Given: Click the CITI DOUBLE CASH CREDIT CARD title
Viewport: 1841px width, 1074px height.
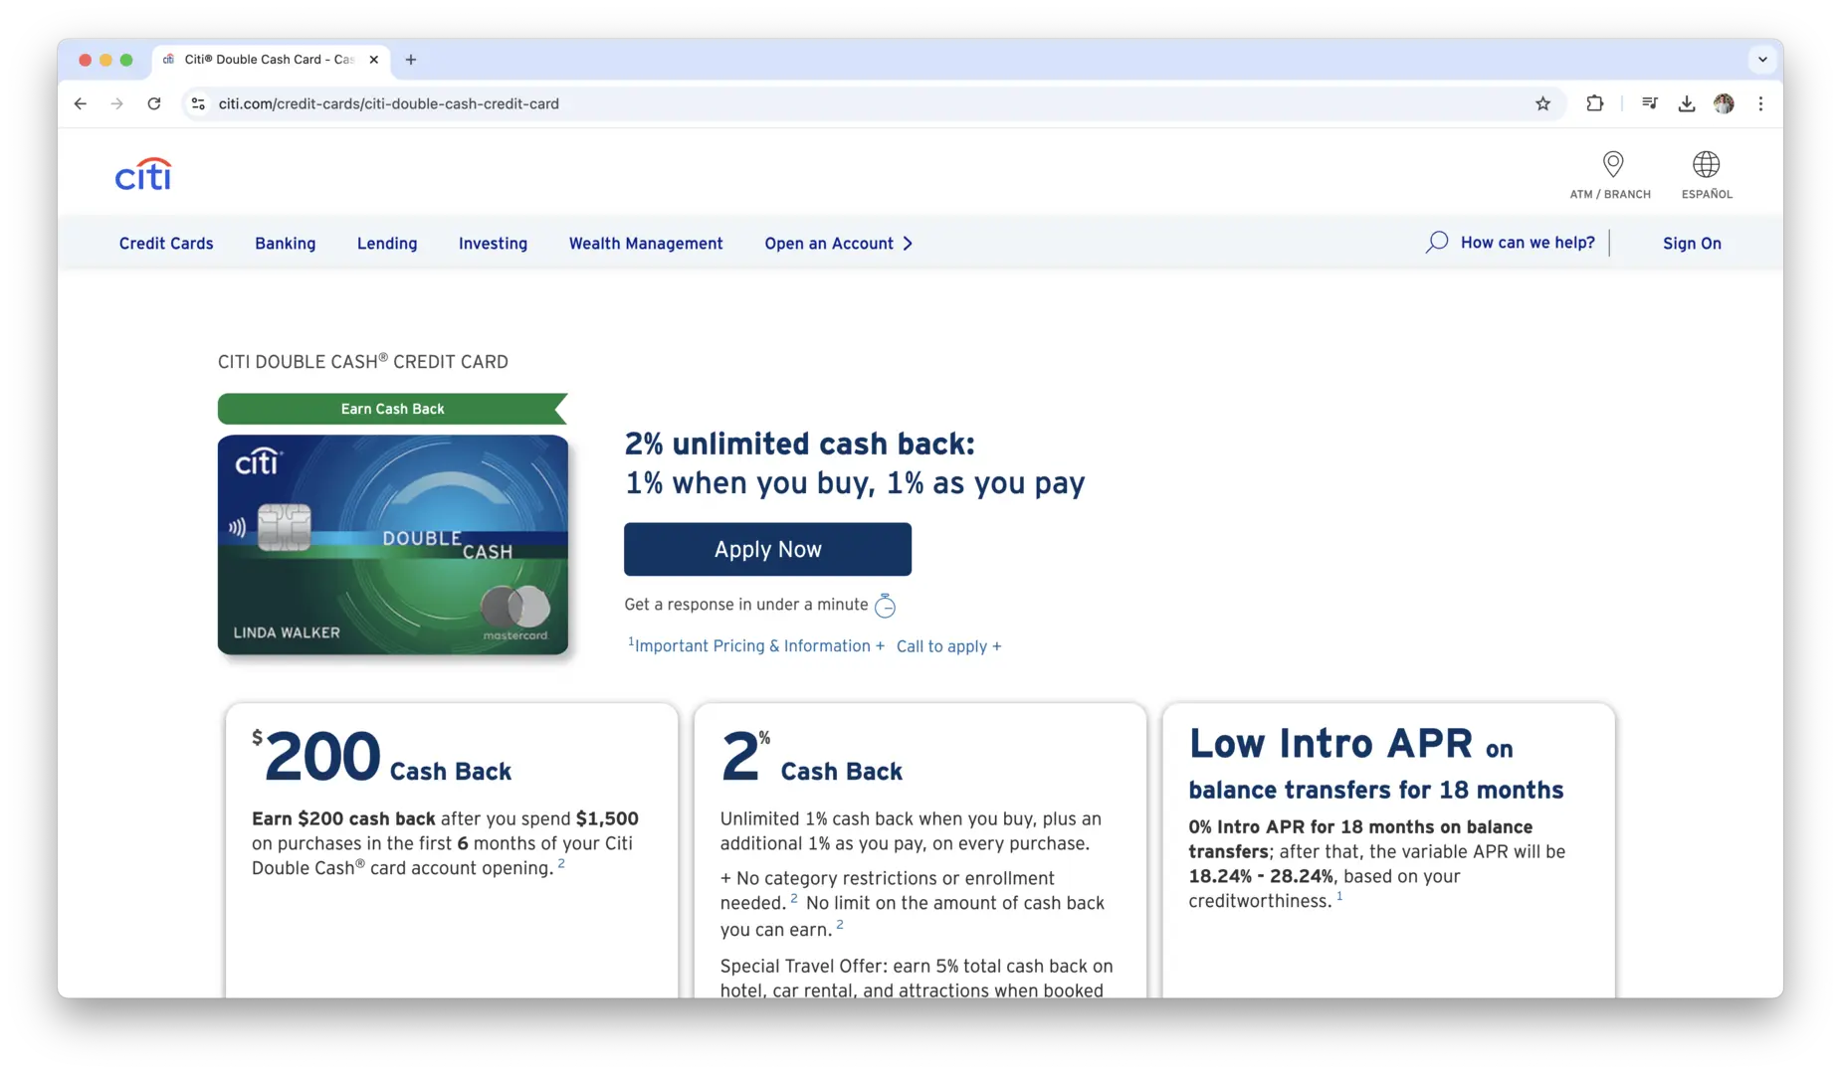Looking at the screenshot, I should click(363, 362).
